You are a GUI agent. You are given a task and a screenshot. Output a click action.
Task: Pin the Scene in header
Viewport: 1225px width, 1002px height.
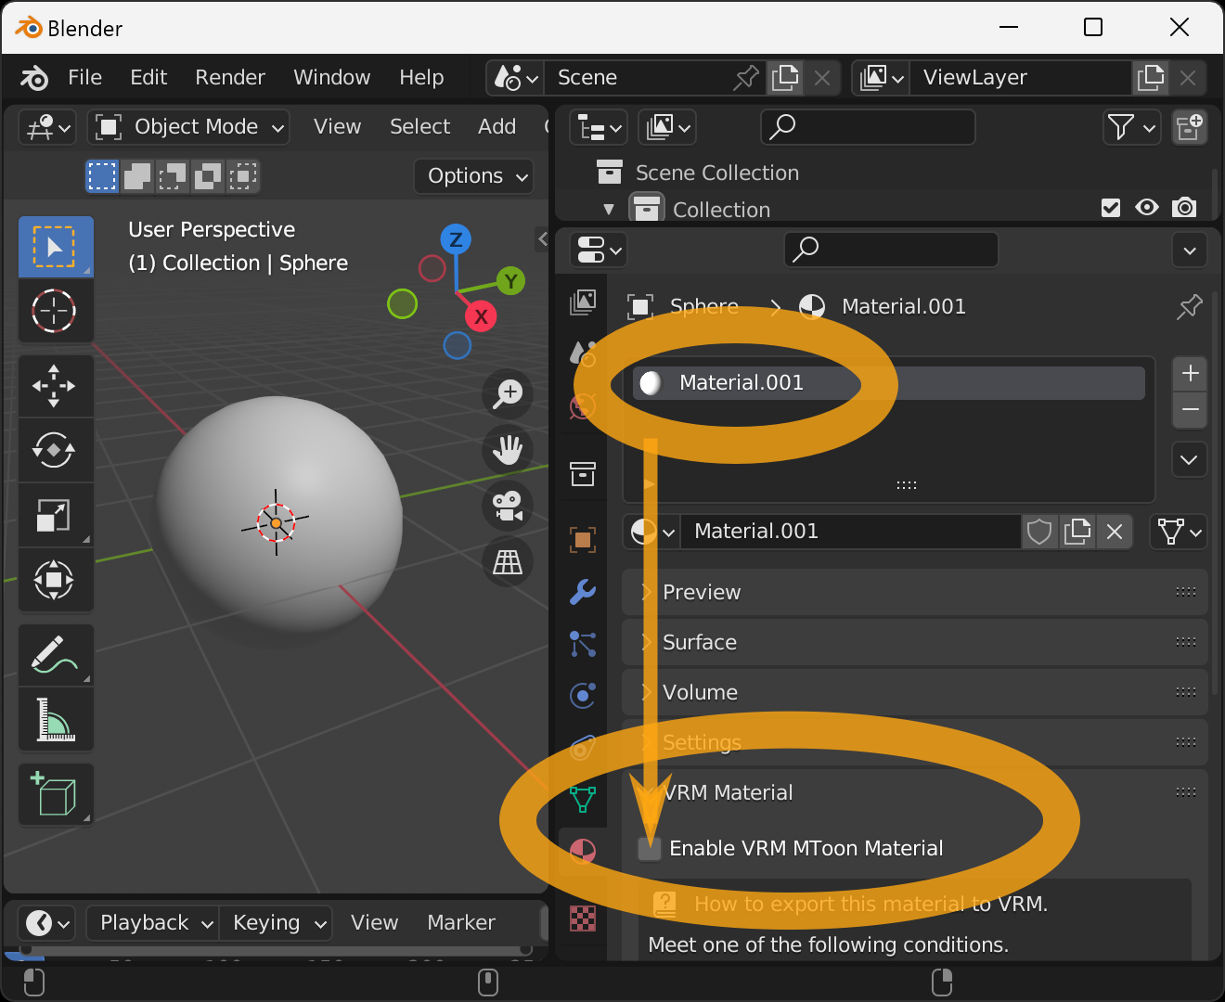(x=745, y=78)
